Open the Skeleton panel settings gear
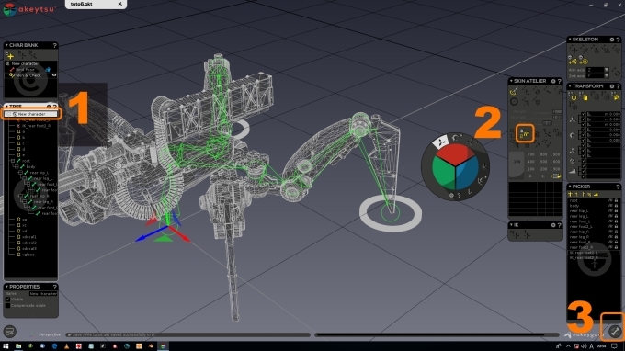The image size is (625, 351). [x=612, y=40]
